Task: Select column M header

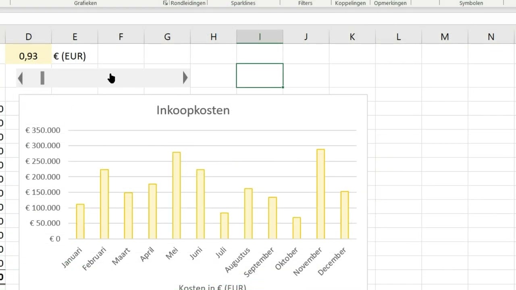Action: [445, 37]
